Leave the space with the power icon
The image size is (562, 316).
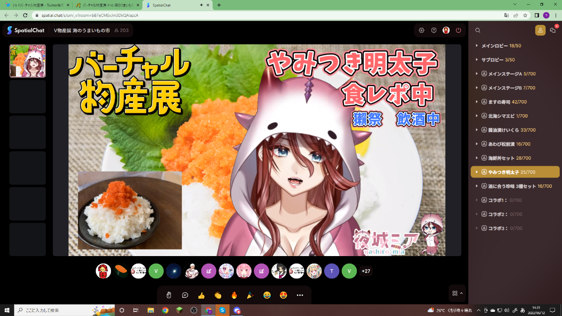click(x=458, y=30)
